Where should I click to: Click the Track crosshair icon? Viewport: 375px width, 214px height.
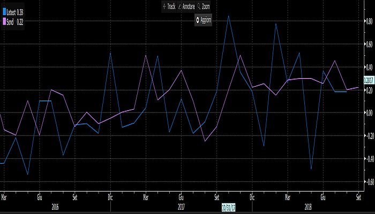(x=164, y=6)
